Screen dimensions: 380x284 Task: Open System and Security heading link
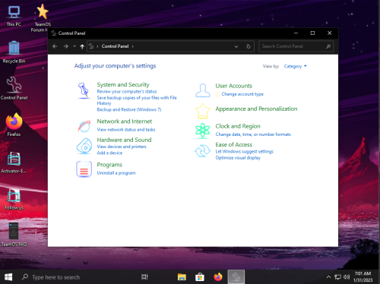click(x=123, y=84)
